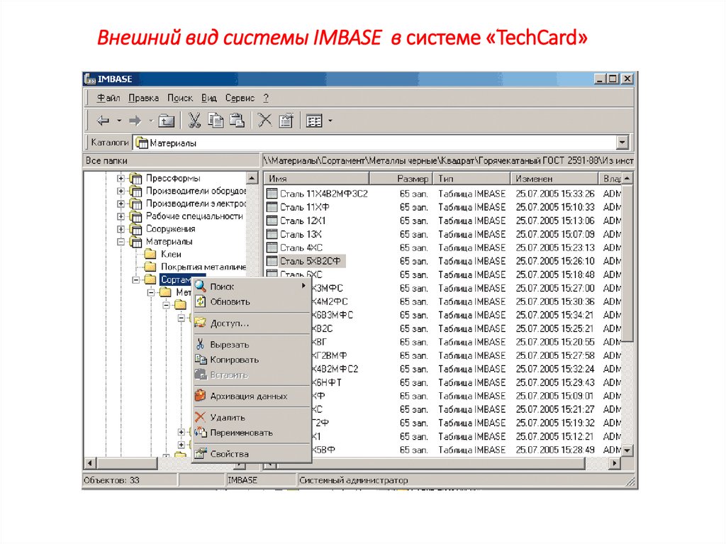Click date 25.07.2005 15:33:26
This screenshot has width=726, height=544.
[x=554, y=194]
